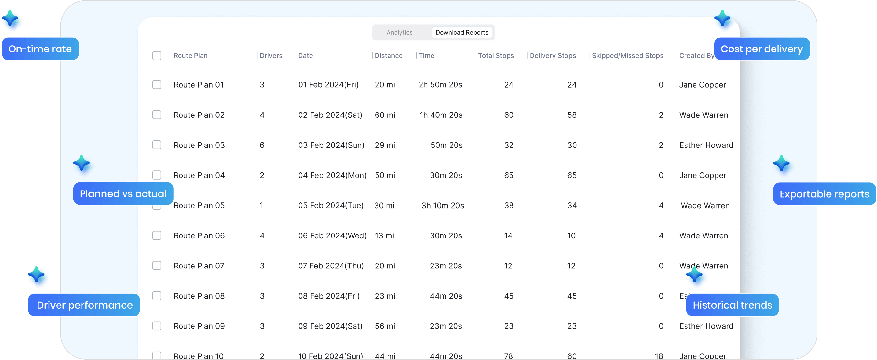
Task: Select the sparkle icon above Planned vs actual
Action: 82,164
